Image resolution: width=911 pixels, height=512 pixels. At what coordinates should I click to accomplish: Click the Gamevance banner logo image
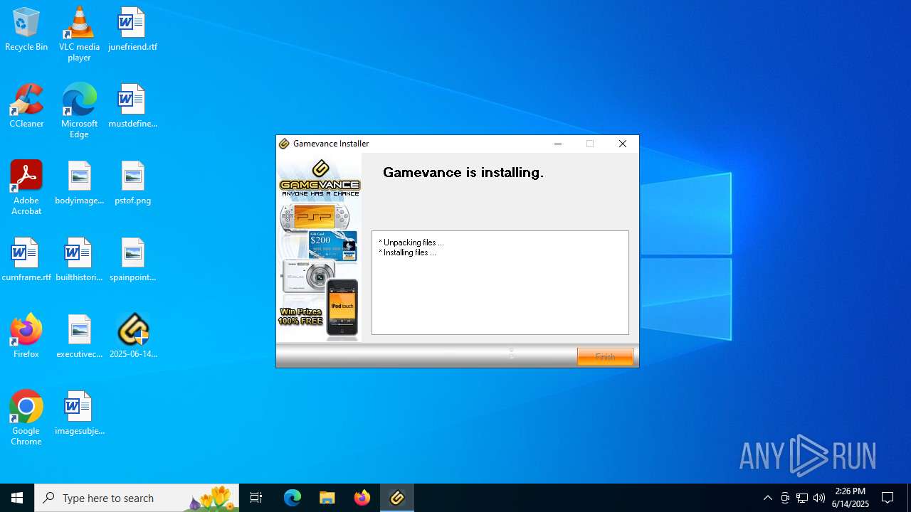click(320, 178)
